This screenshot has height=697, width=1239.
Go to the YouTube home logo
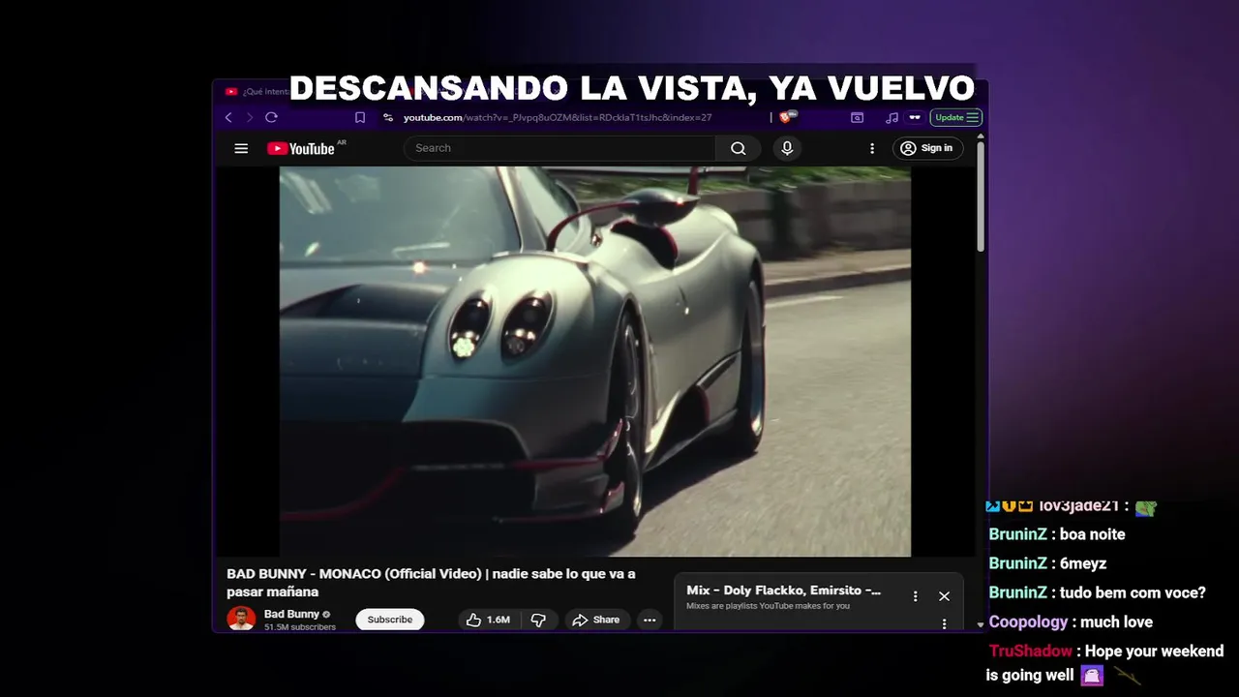point(301,148)
